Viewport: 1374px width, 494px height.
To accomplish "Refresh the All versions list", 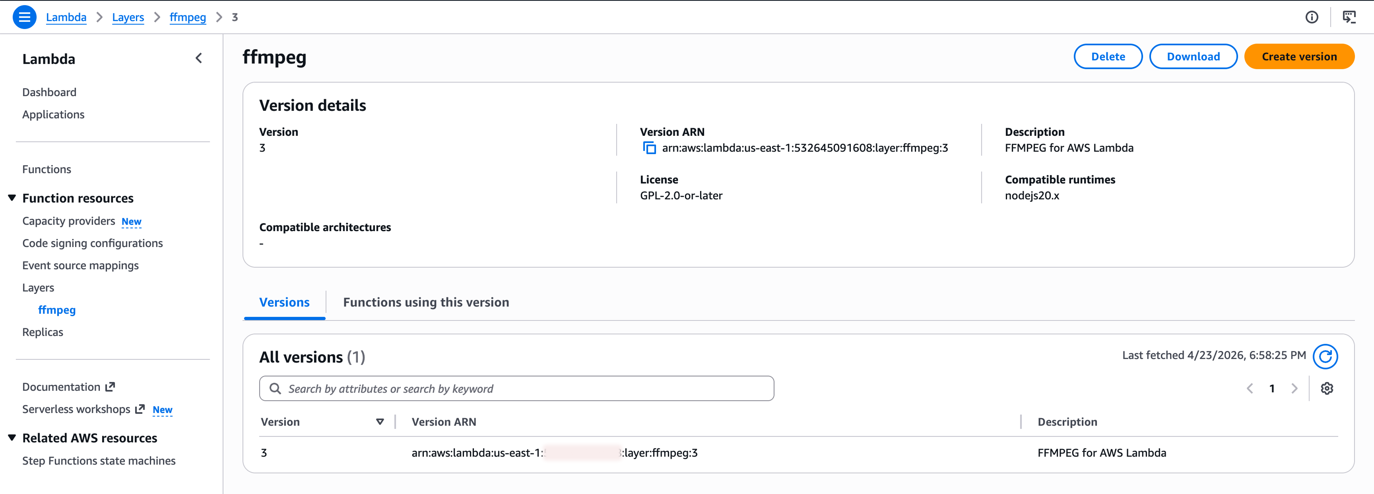I will click(x=1325, y=357).
